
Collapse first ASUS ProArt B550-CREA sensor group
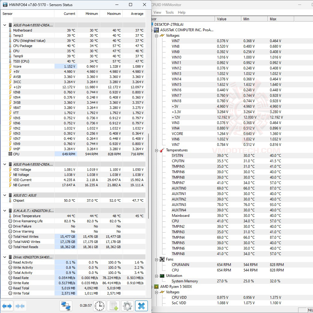click(x=5, y=25)
